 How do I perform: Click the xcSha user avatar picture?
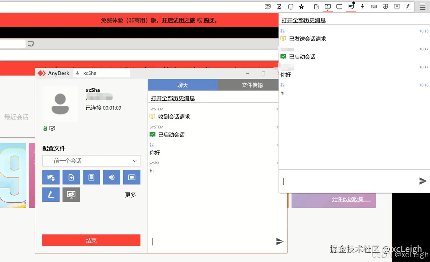60,104
